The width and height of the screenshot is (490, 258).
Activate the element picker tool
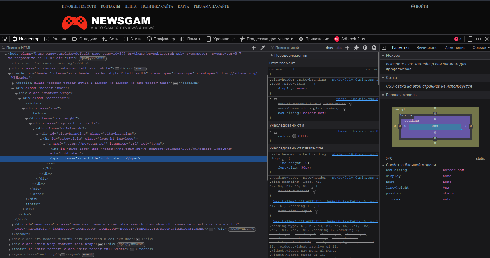[4, 39]
